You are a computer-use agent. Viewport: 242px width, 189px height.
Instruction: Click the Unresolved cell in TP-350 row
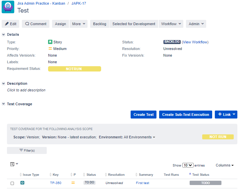click(114, 183)
